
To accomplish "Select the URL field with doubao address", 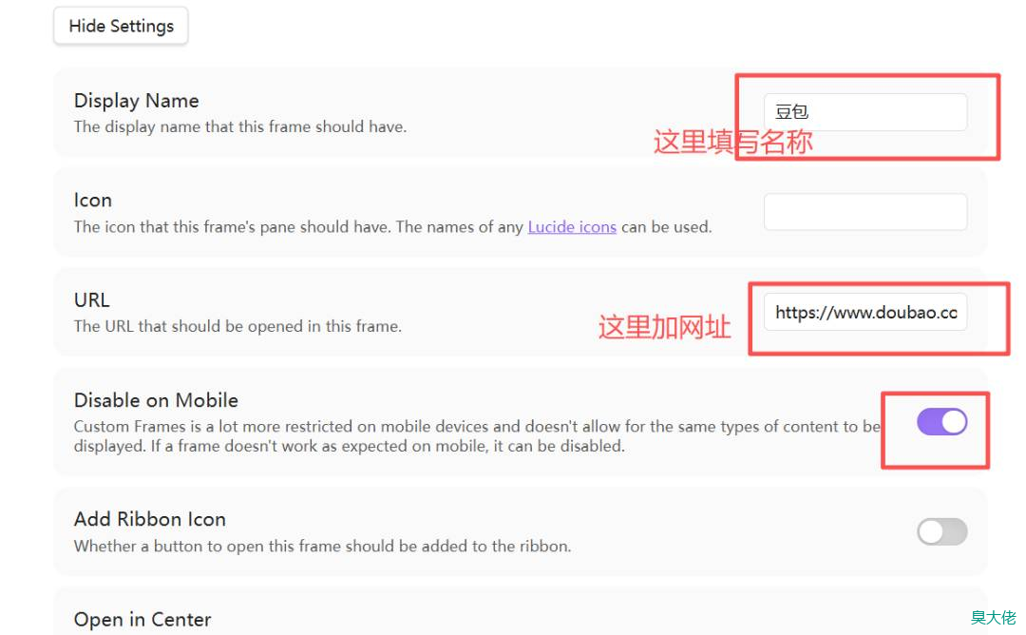I will click(864, 312).
